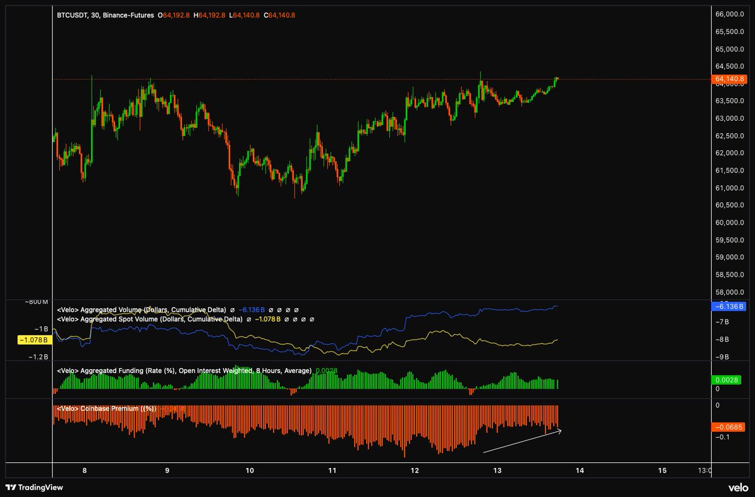Click the -1.2 B left axis label

click(x=38, y=357)
